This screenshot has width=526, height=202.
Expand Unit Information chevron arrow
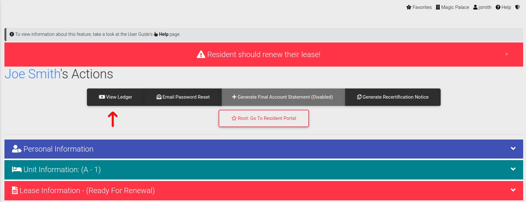tap(513, 169)
